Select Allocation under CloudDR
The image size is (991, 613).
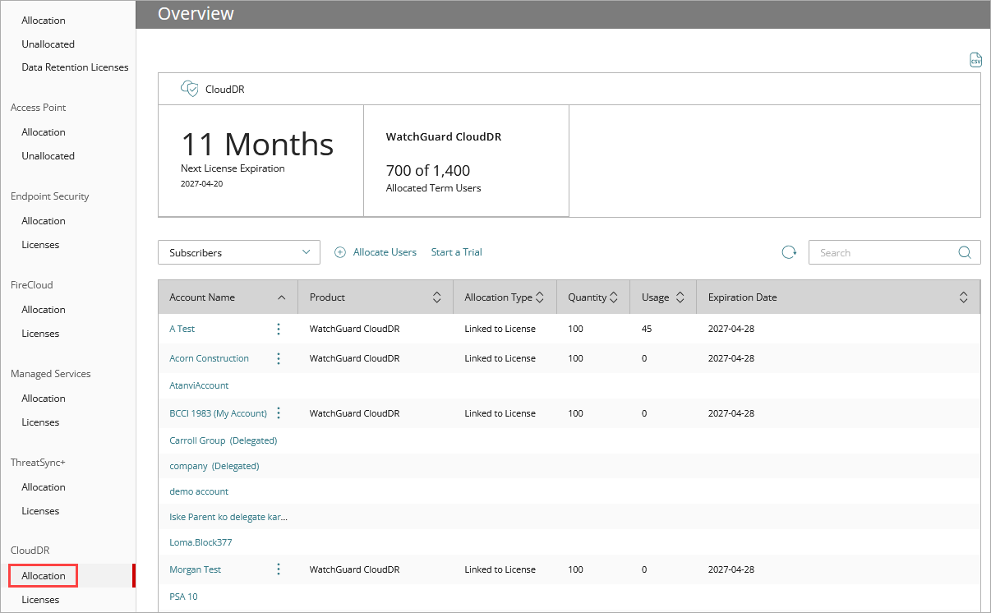pyautogui.click(x=44, y=576)
